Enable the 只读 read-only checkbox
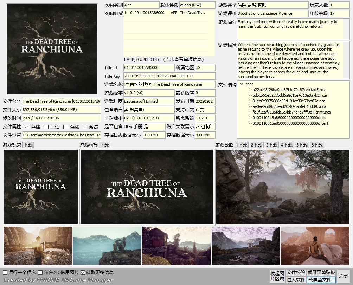 [x=46, y=127]
